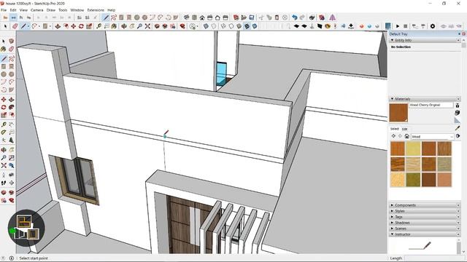Image resolution: width=467 pixels, height=262 pixels.
Task: Select the Protractor tool in the left toolbar
Action: [x=4, y=132]
